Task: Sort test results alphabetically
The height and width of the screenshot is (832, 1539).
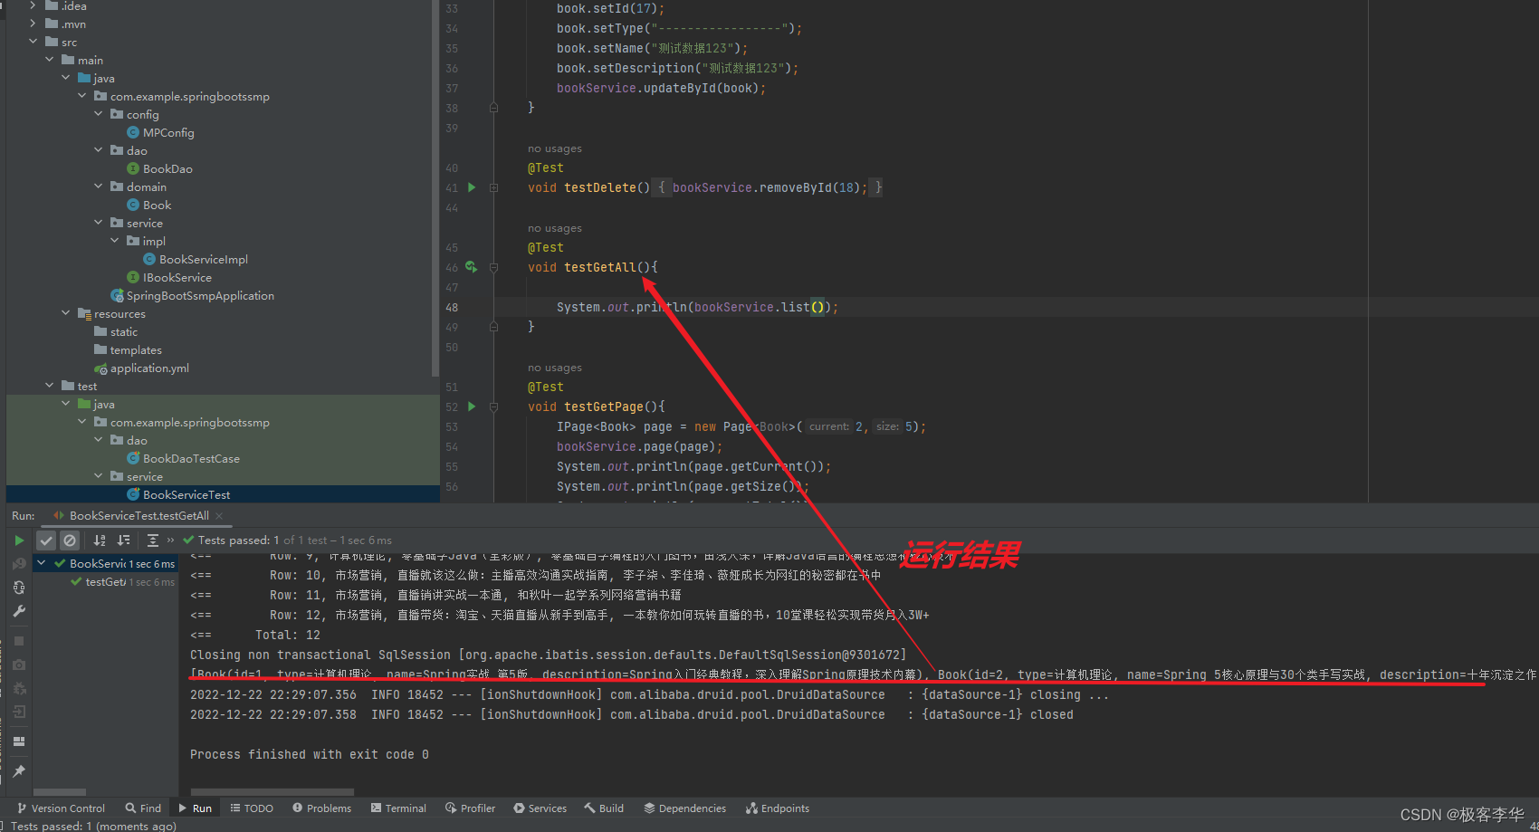Action: coord(100,540)
